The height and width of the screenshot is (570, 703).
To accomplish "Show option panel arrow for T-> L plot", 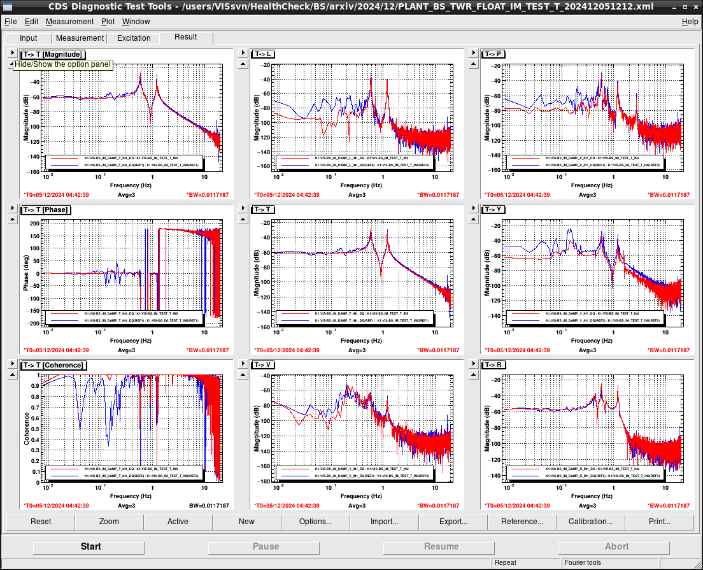I will tap(243, 53).
